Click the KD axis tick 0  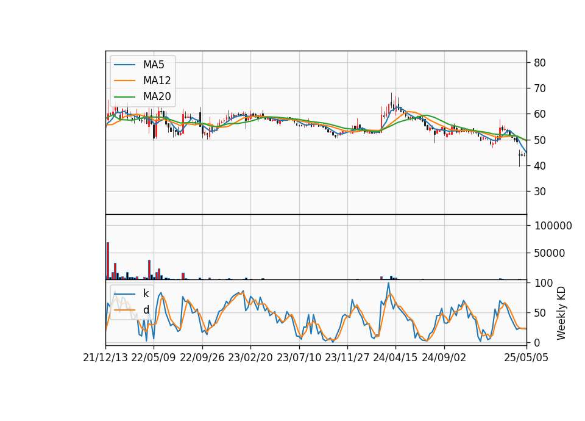(x=537, y=342)
